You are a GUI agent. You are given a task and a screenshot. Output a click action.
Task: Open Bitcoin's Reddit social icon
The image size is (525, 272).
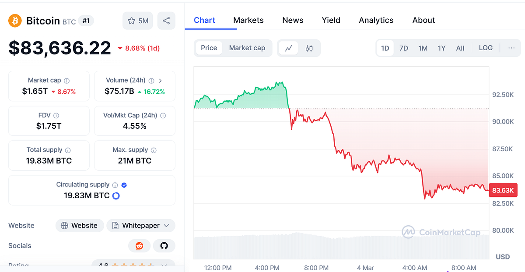point(139,246)
